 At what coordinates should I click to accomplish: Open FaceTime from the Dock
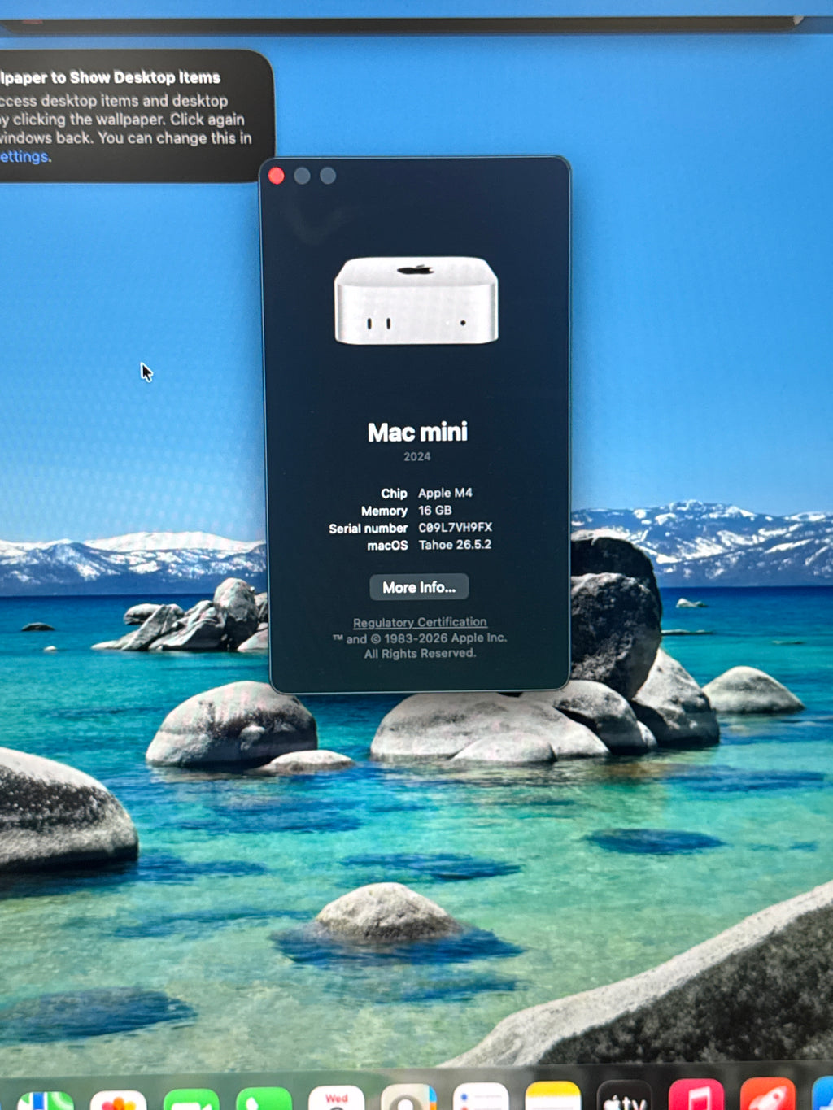pos(191,1100)
